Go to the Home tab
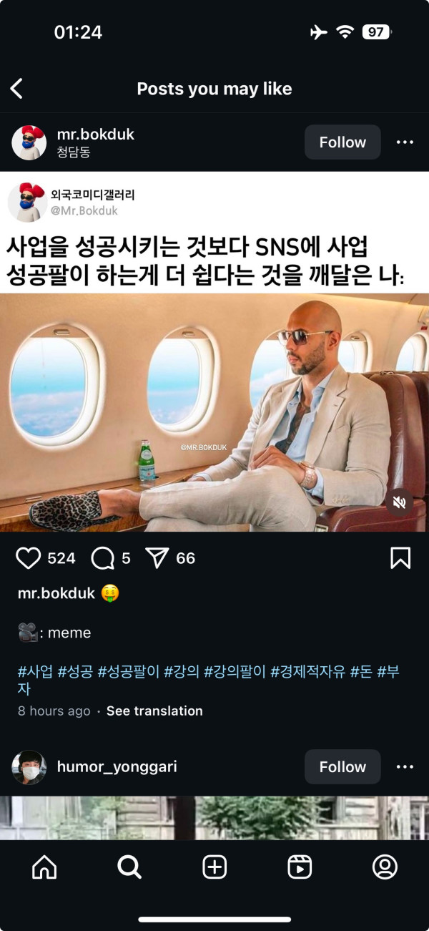The image size is (429, 931). (44, 867)
